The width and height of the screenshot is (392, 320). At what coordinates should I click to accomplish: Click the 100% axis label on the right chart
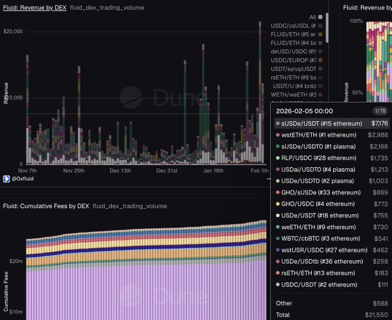[x=356, y=21]
